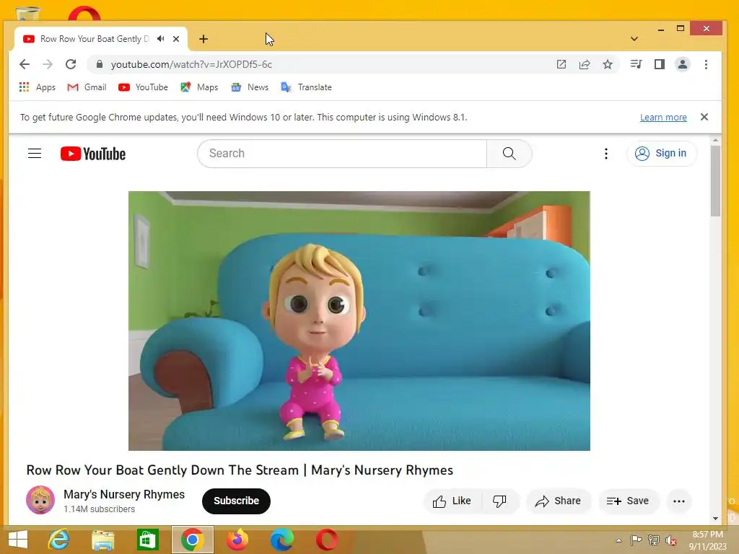This screenshot has height=554, width=739.
Task: Open the Chrome profile avatar
Action: (683, 64)
